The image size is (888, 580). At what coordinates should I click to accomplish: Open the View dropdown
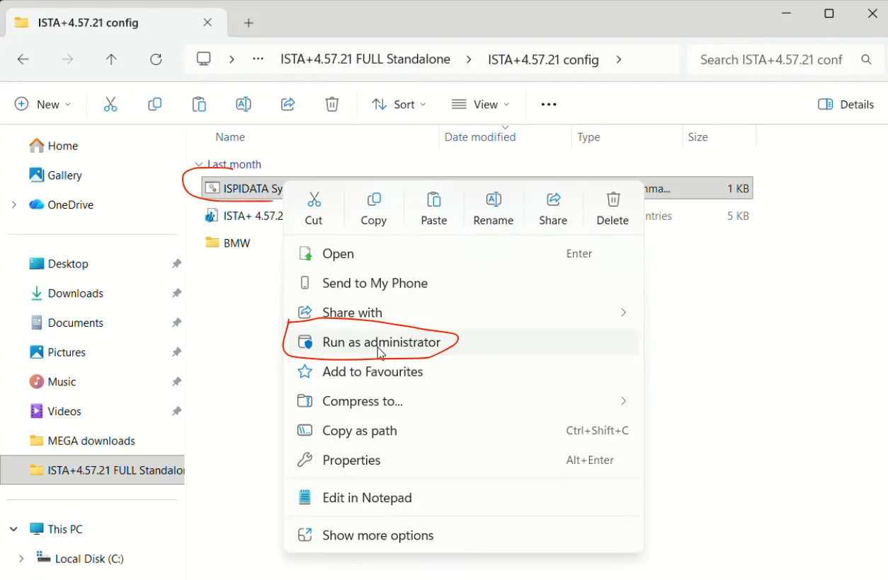point(481,104)
